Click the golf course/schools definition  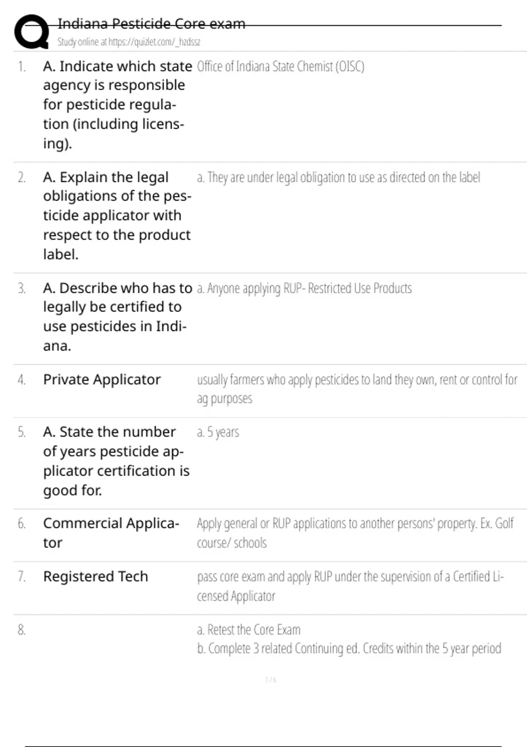[x=355, y=533]
